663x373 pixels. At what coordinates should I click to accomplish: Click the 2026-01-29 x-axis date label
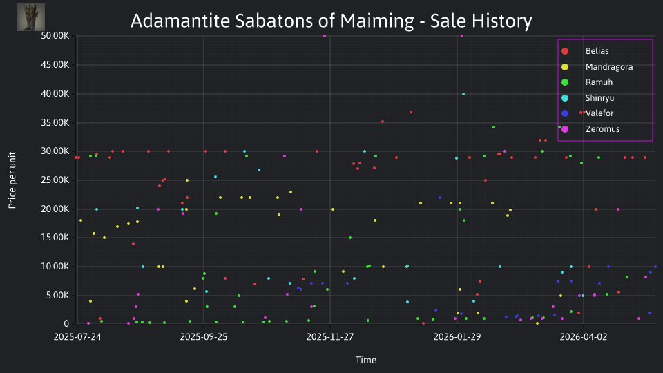(x=457, y=337)
